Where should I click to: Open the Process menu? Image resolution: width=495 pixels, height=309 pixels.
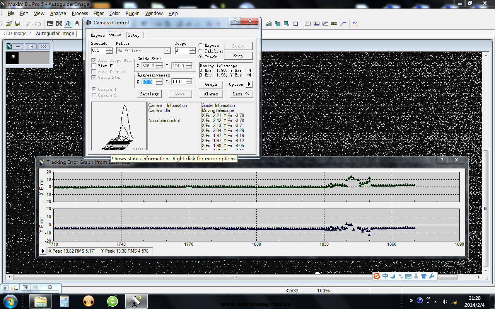80,13
